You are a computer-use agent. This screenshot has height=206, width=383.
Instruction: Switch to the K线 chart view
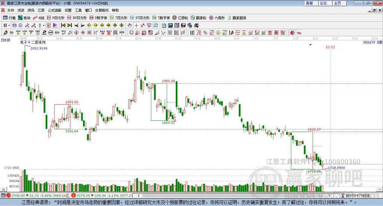click(x=39, y=18)
